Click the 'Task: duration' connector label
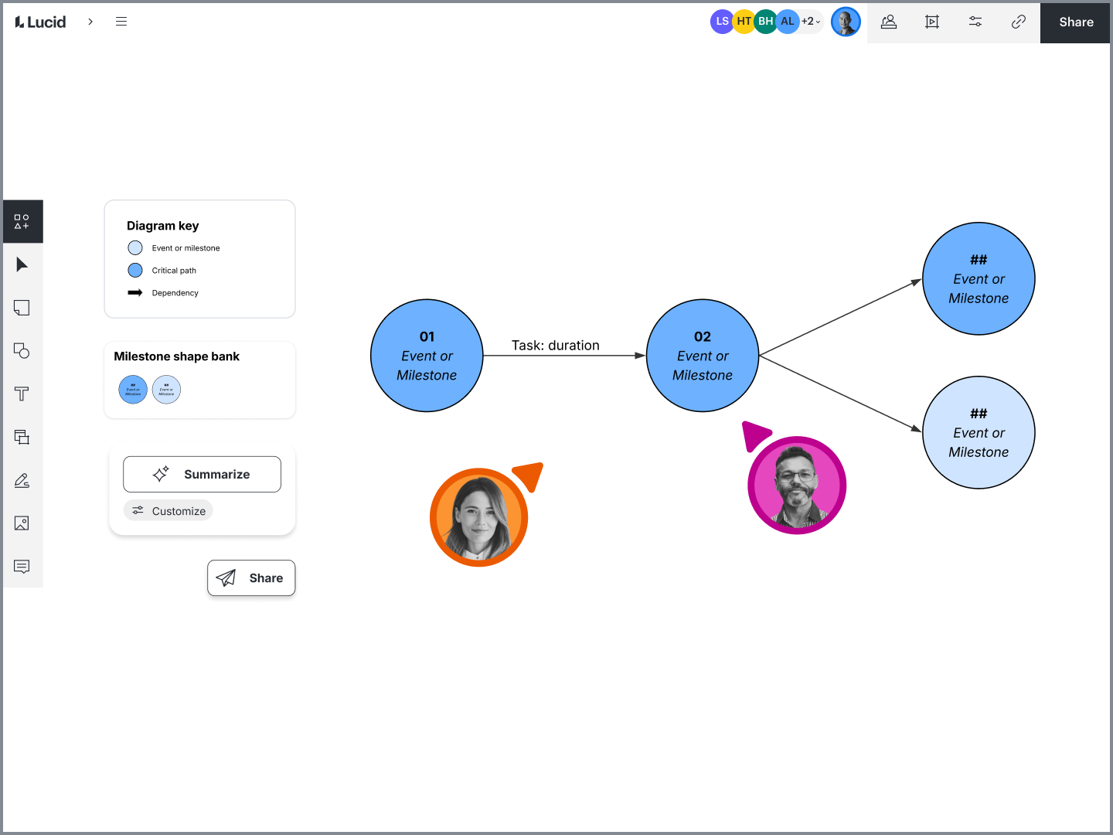1113x835 pixels. pos(556,346)
